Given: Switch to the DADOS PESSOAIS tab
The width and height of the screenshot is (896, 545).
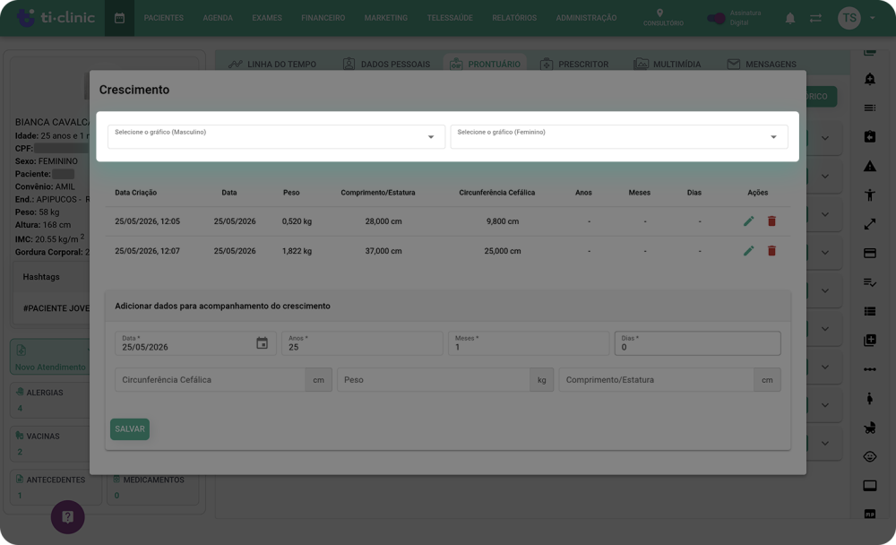Looking at the screenshot, I should pos(386,64).
